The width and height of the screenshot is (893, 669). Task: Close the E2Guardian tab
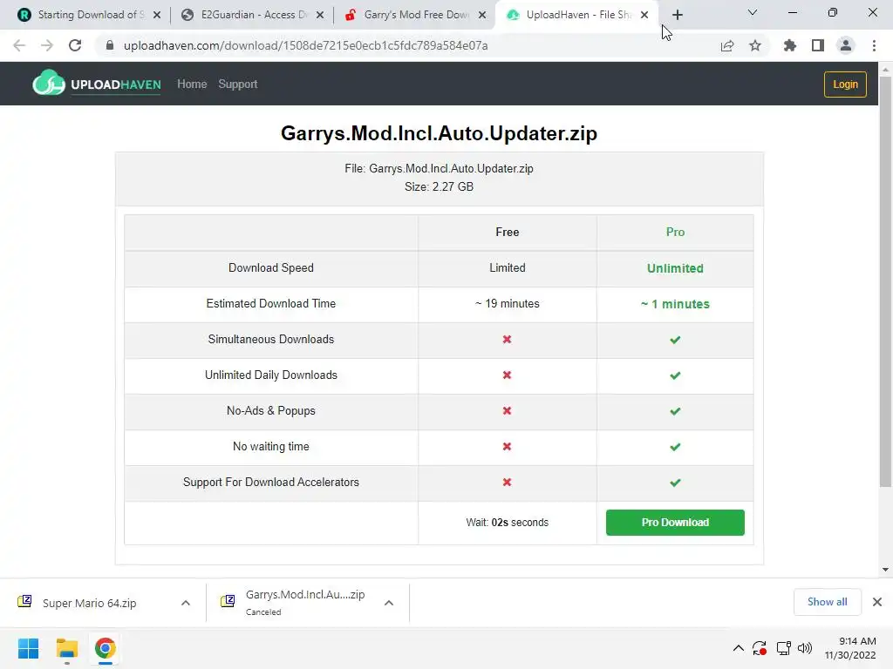coord(320,15)
